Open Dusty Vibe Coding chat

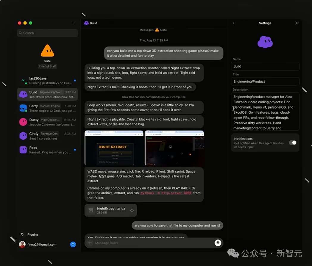tap(47, 122)
